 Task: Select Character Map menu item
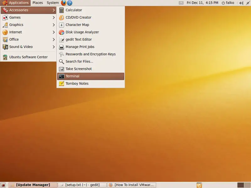point(91,25)
